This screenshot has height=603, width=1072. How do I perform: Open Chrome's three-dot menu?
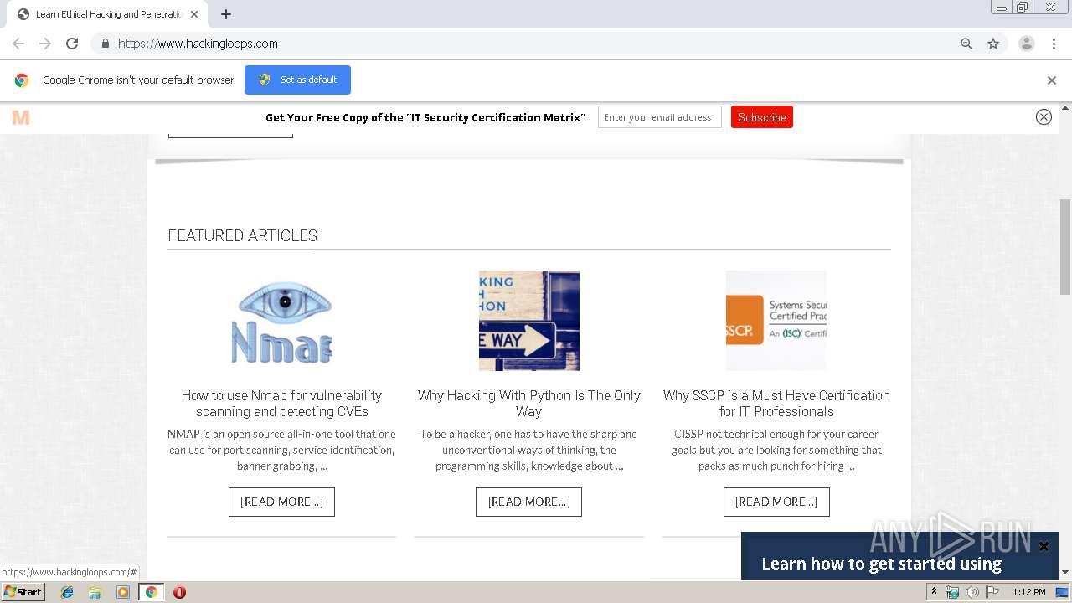pyautogui.click(x=1054, y=44)
